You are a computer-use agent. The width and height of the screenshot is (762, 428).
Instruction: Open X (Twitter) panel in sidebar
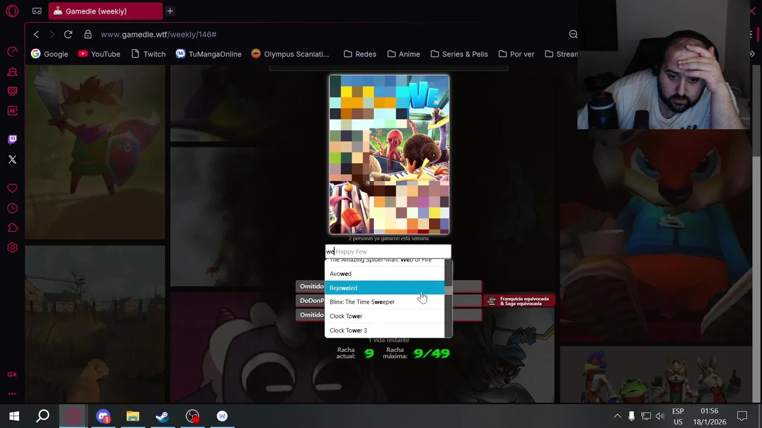(12, 159)
